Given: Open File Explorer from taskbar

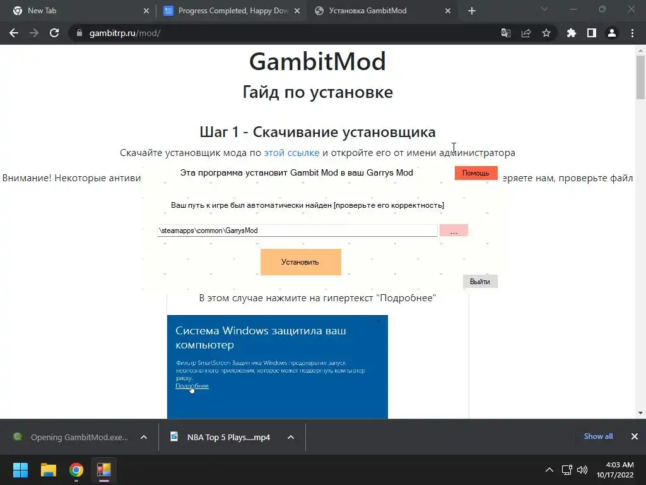Looking at the screenshot, I should [x=48, y=470].
